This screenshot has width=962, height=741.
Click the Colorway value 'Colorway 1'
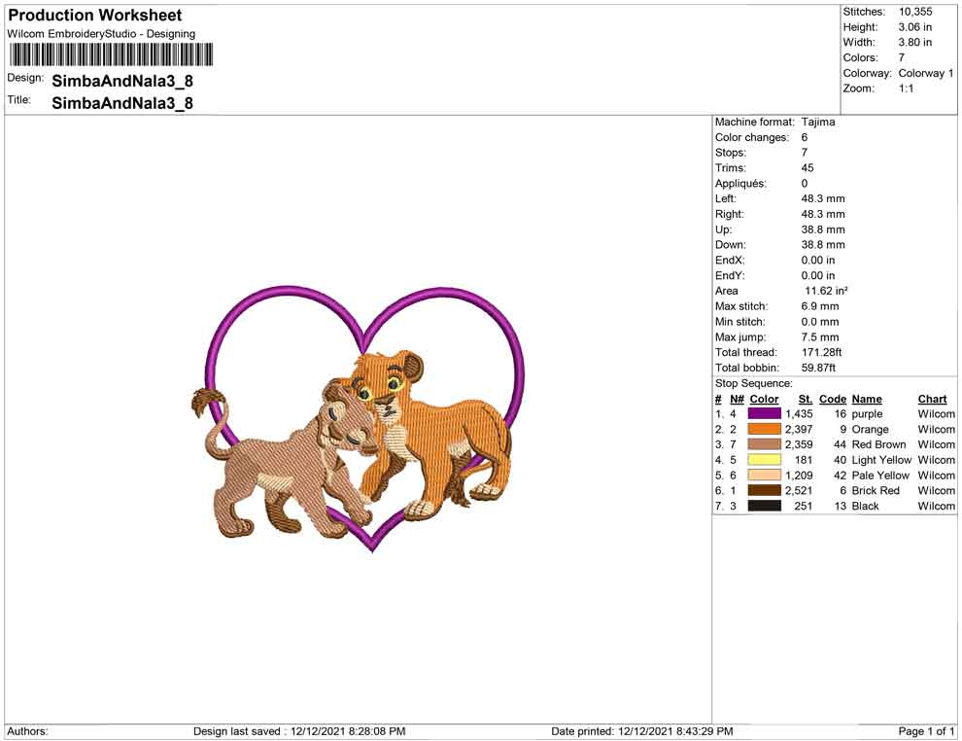926,73
